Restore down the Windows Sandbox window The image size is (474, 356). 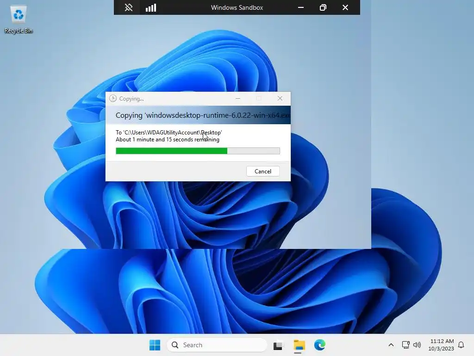[323, 7]
